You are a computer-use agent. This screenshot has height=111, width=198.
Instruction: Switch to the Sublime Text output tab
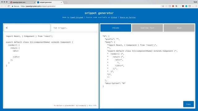tap(147, 28)
